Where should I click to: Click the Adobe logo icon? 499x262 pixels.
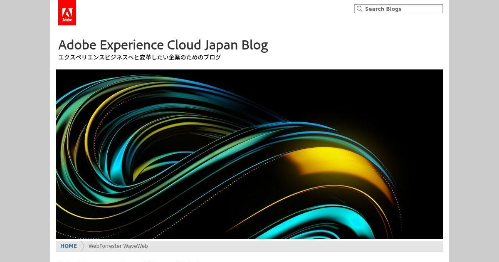67,12
